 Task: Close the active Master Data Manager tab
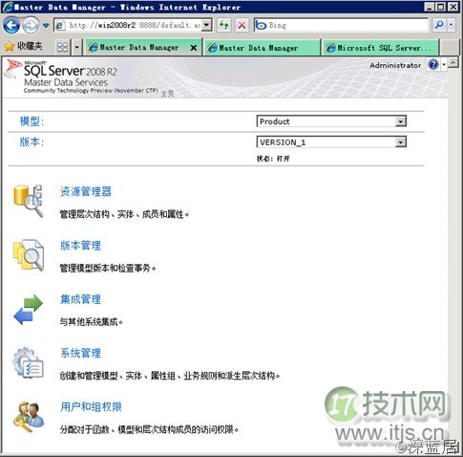click(x=194, y=48)
